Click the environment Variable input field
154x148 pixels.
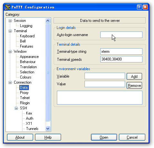pyautogui.click(x=105, y=76)
